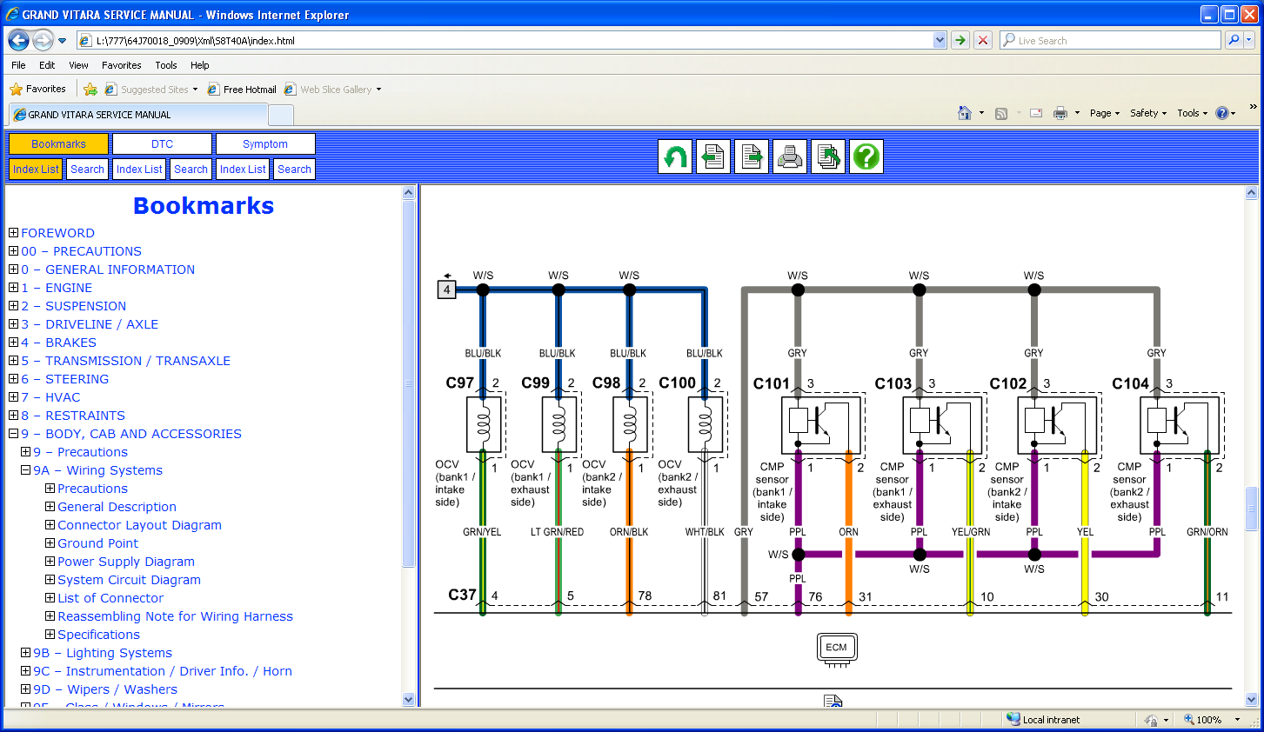Expand the 4 – BRAKES node

[13, 342]
